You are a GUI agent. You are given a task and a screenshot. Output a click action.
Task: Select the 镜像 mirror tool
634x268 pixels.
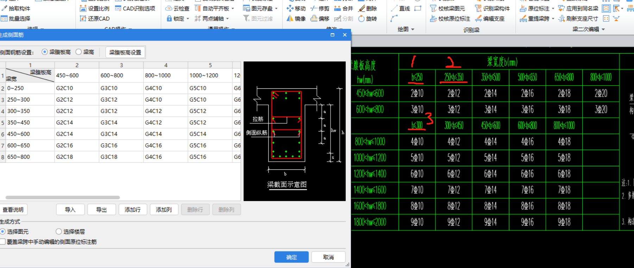(296, 19)
